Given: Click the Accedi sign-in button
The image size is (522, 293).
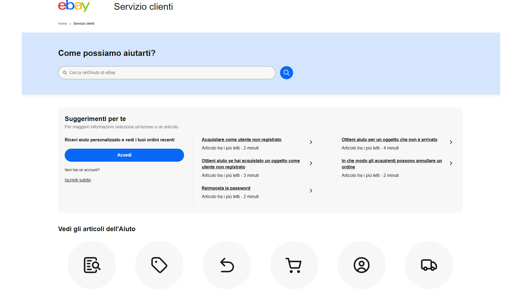Looking at the screenshot, I should 124,155.
